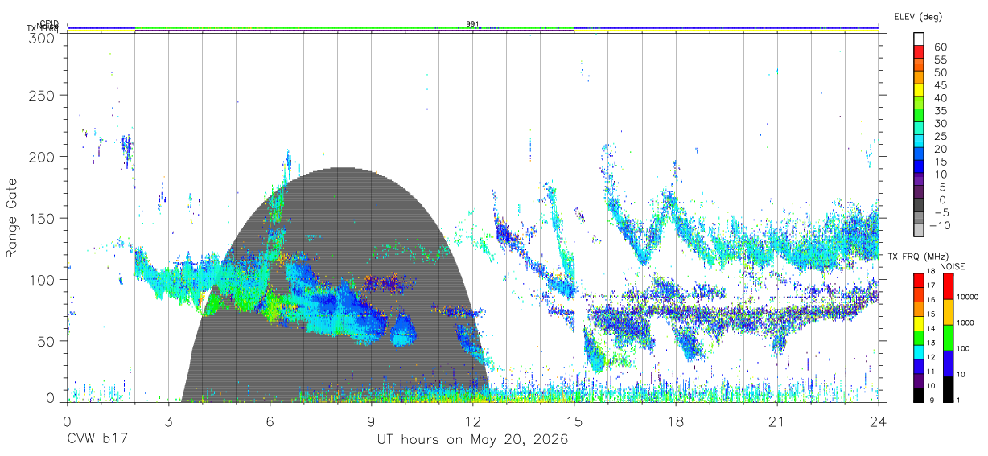
Task: Click the red TX FRQ swatch between 17 and 18
Action: click(x=919, y=280)
